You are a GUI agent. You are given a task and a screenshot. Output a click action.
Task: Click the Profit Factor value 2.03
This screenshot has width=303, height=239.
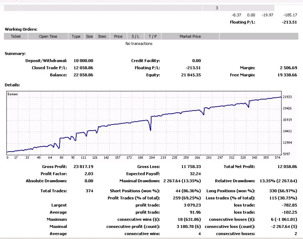[88, 174]
